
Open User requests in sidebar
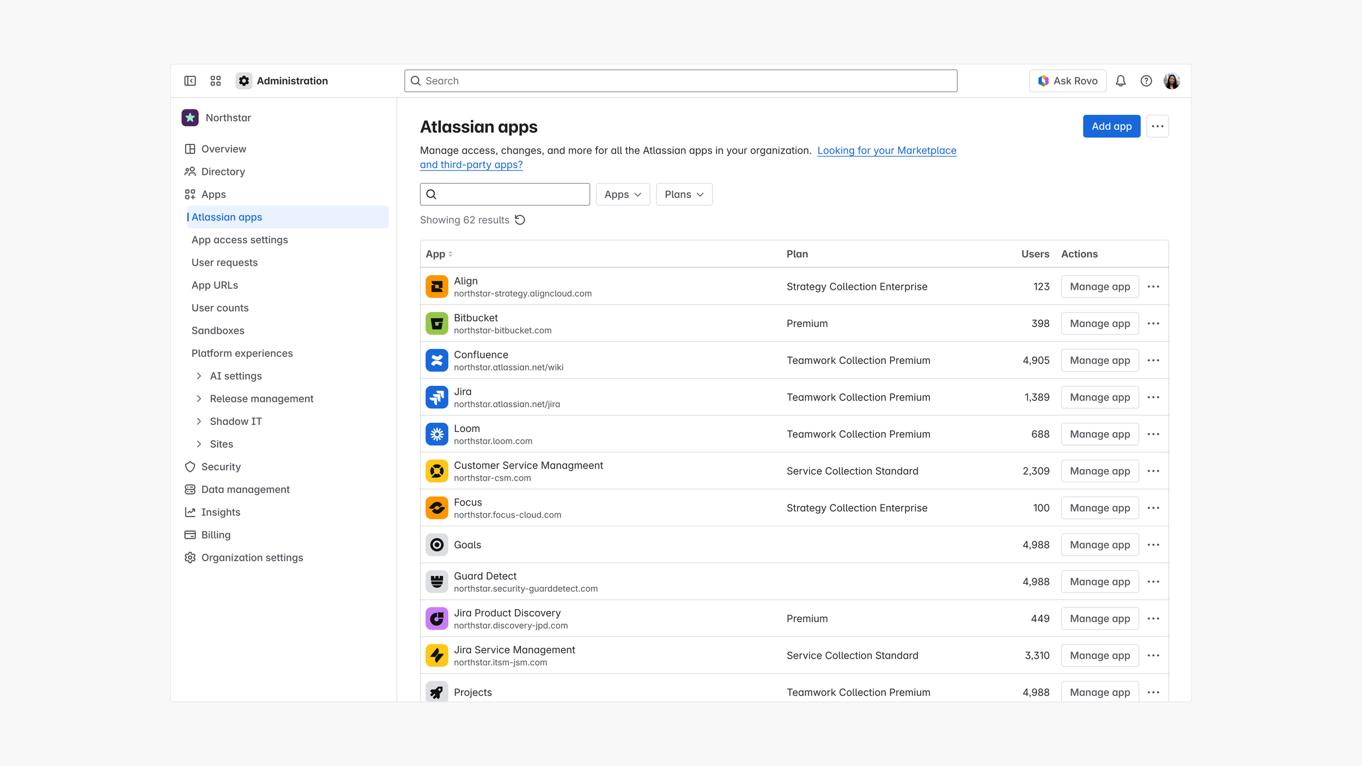pyautogui.click(x=224, y=263)
